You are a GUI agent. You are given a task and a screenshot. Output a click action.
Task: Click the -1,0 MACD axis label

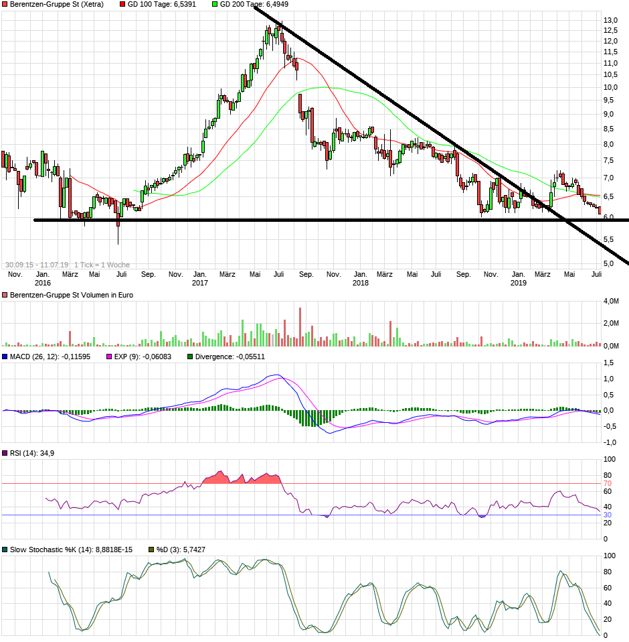click(x=610, y=442)
